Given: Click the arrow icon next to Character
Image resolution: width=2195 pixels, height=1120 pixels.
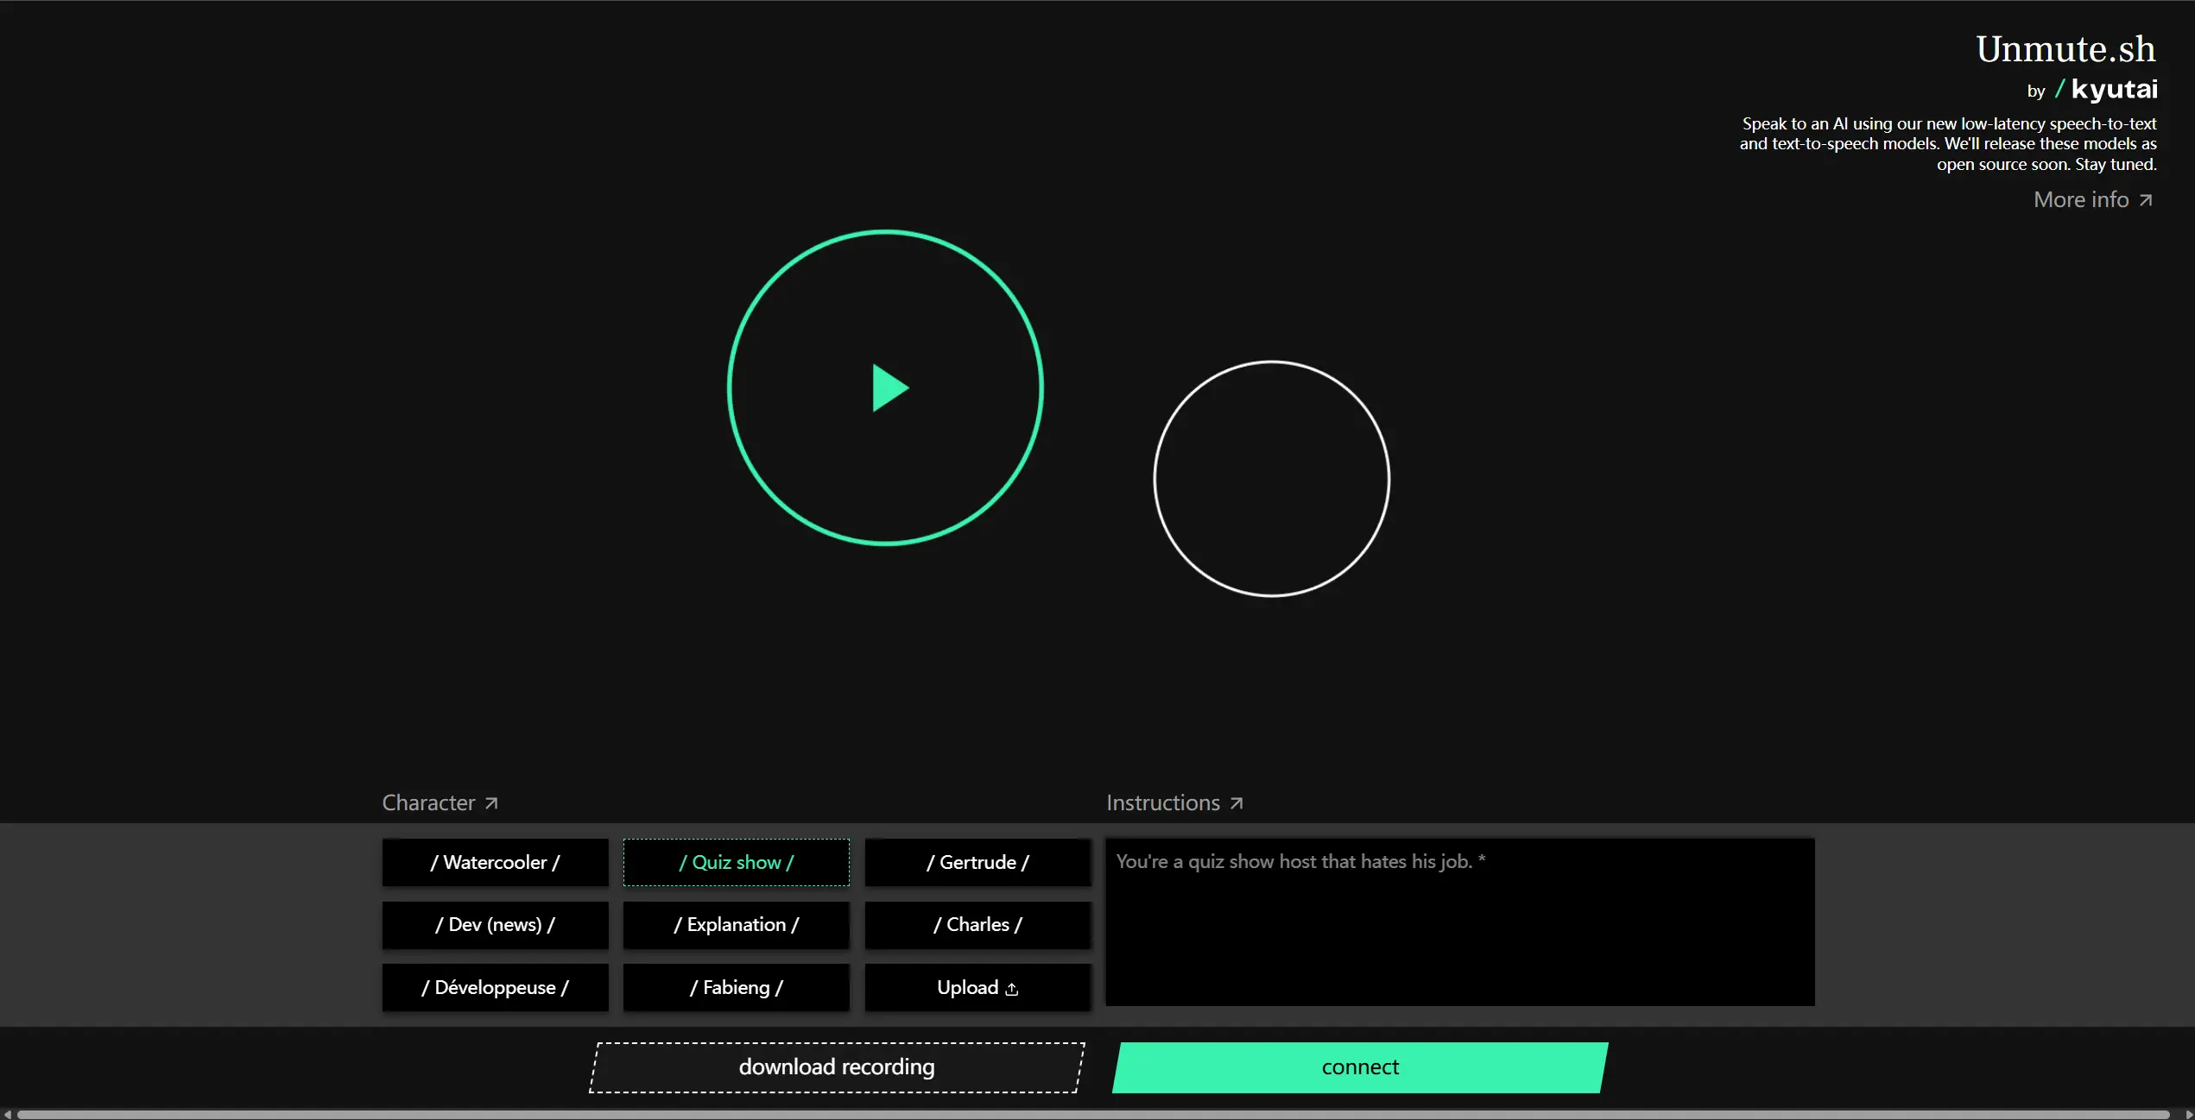Looking at the screenshot, I should coord(490,801).
